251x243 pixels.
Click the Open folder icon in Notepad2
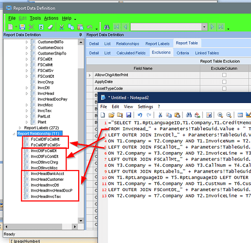click(111, 115)
